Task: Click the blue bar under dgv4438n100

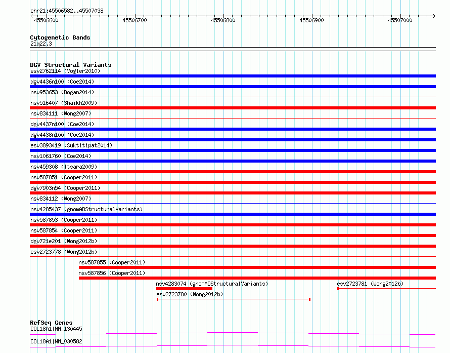Action: tap(233, 140)
